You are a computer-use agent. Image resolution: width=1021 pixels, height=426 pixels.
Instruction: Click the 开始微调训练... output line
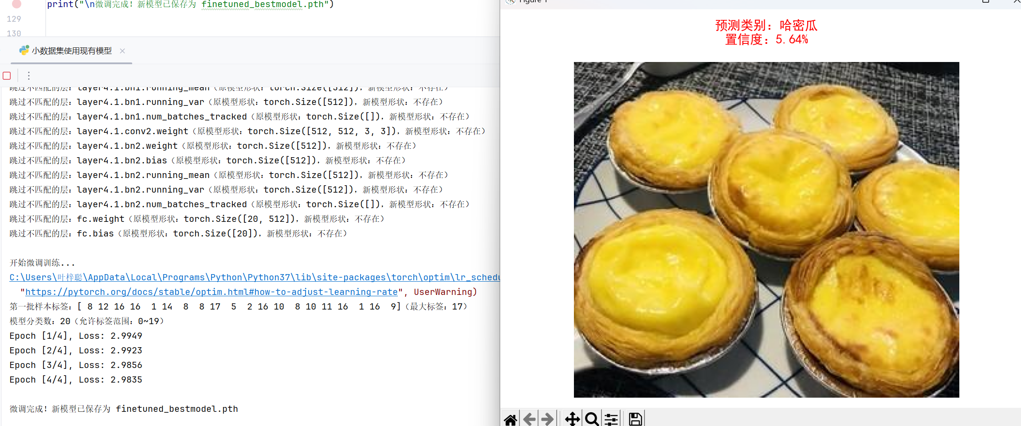(x=43, y=263)
